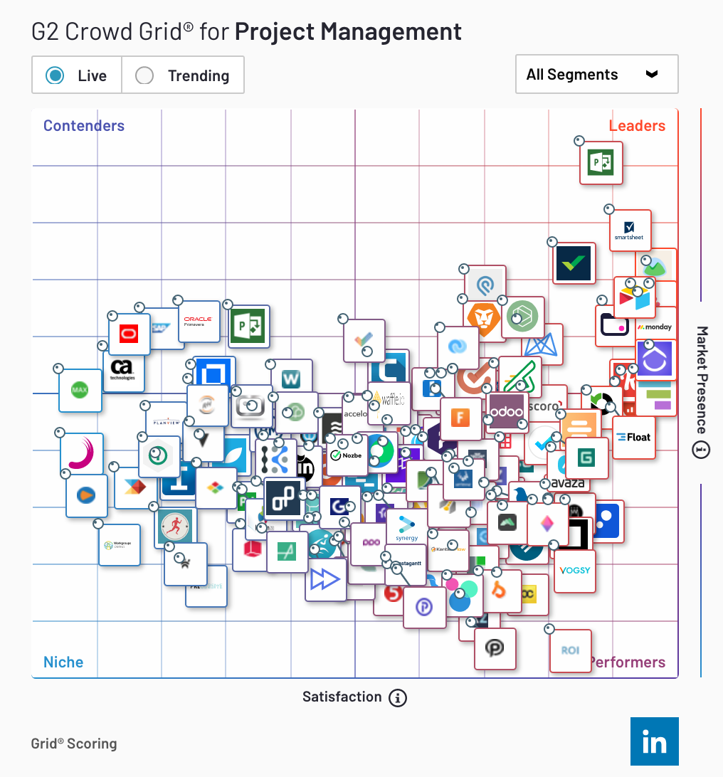The height and width of the screenshot is (777, 723).
Task: Click the red Oracle O logo tile
Action: 129,334
